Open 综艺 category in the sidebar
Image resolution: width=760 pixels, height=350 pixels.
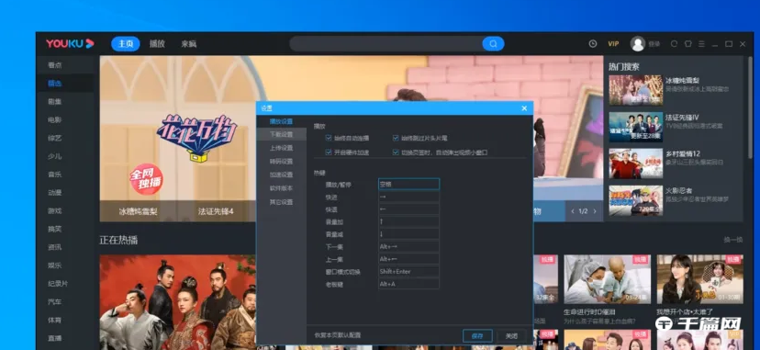[55, 138]
